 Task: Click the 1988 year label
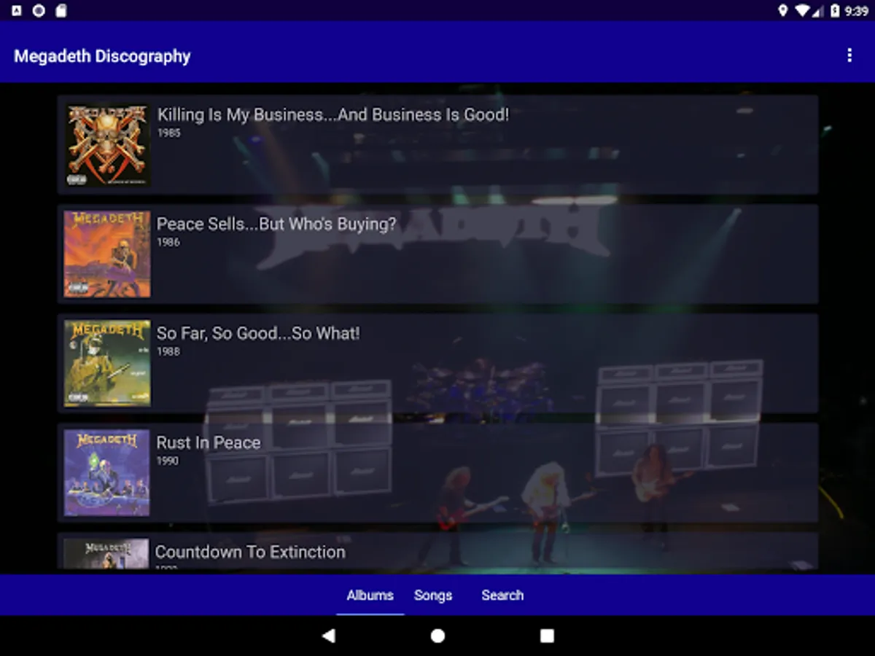[x=168, y=352]
